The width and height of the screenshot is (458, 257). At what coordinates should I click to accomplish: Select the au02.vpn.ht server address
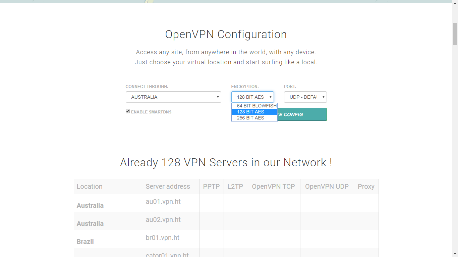point(163,220)
